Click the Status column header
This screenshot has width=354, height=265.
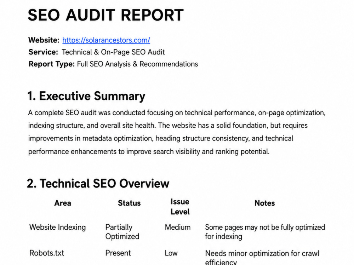coord(129,203)
